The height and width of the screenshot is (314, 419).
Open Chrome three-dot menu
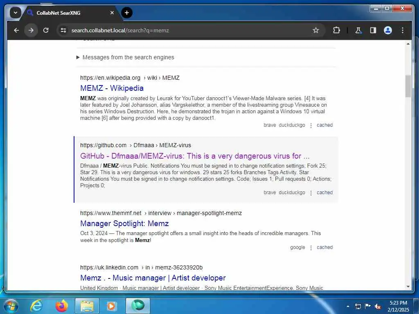(403, 30)
